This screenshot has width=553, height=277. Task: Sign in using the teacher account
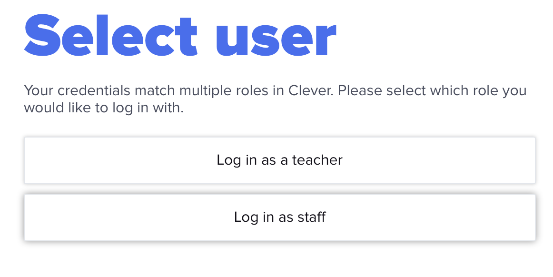click(279, 160)
